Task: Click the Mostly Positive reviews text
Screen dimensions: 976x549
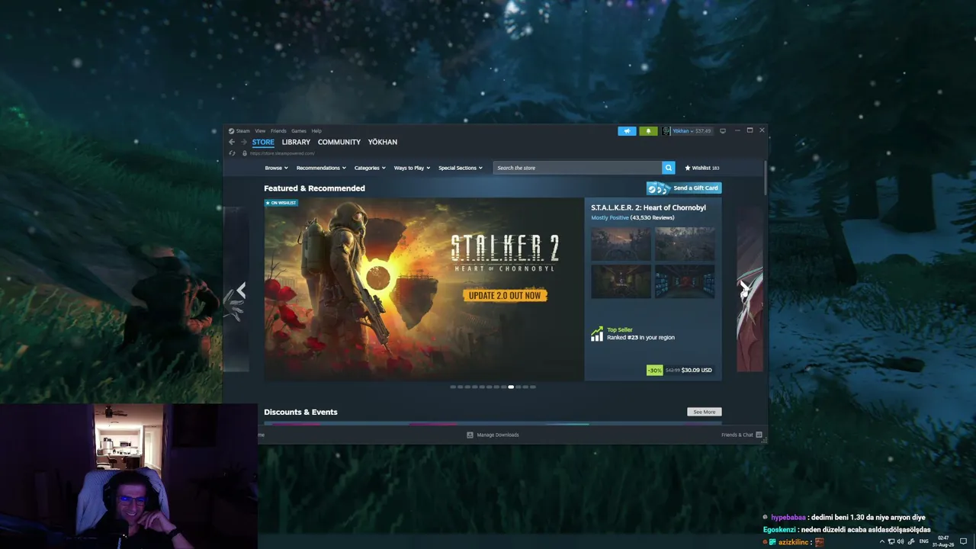Action: click(610, 217)
